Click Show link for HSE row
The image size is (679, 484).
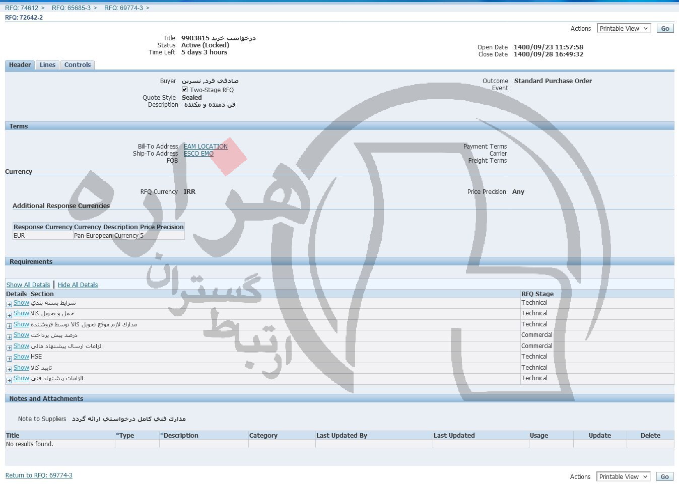[21, 357]
